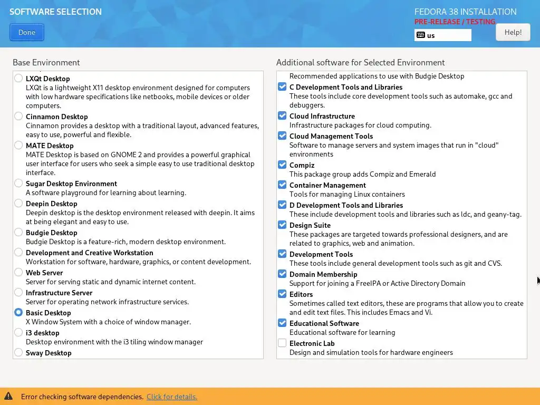
Task: Disable Cloud Management Tools checkbox
Action: tap(282, 136)
